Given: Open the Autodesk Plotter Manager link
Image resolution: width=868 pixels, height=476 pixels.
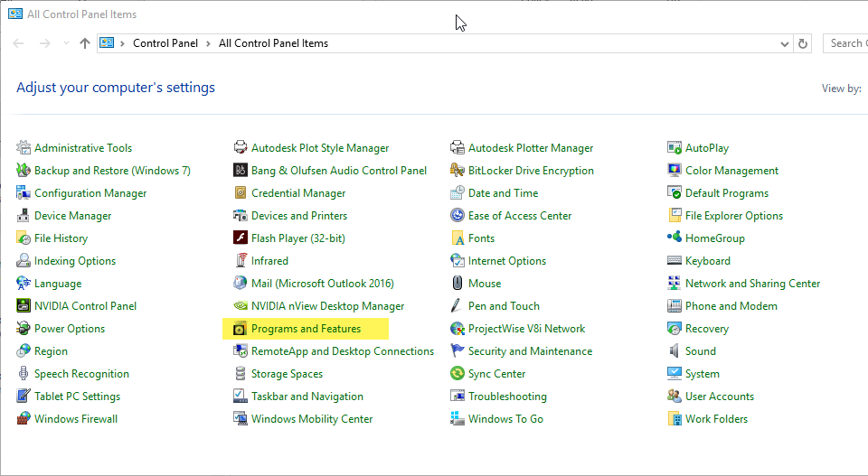Looking at the screenshot, I should click(x=531, y=147).
